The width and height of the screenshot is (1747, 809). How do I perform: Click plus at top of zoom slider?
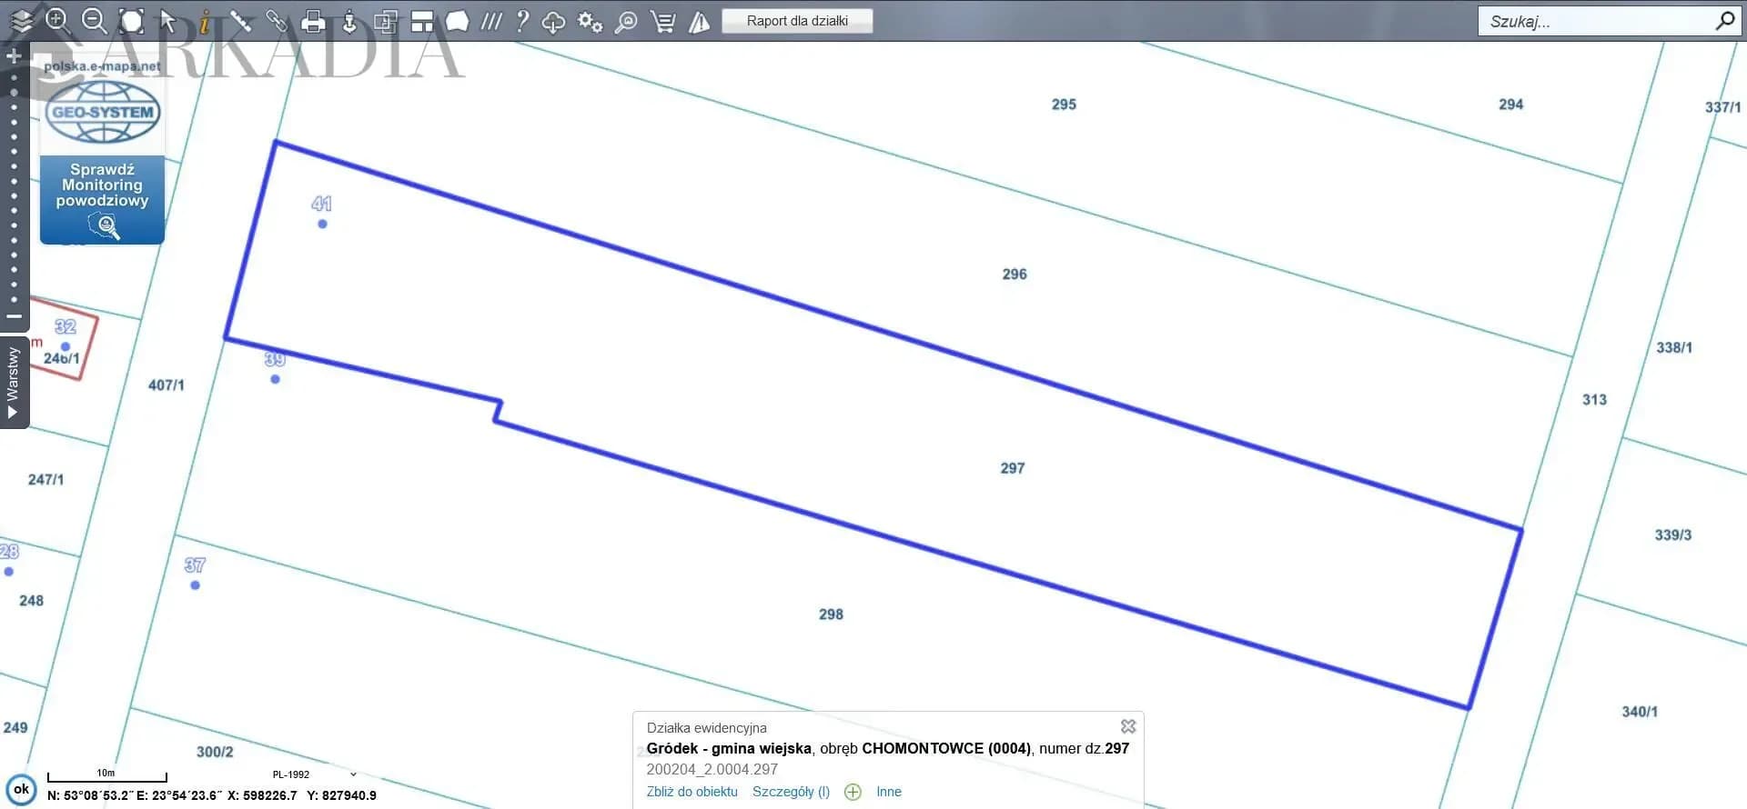[x=14, y=55]
